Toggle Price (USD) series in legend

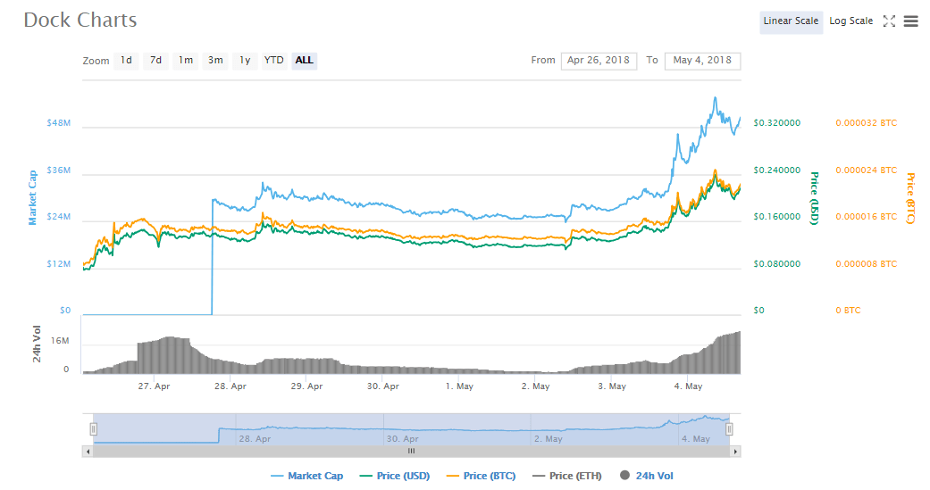395,476
